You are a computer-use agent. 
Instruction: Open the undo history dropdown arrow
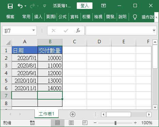coord(25,6)
